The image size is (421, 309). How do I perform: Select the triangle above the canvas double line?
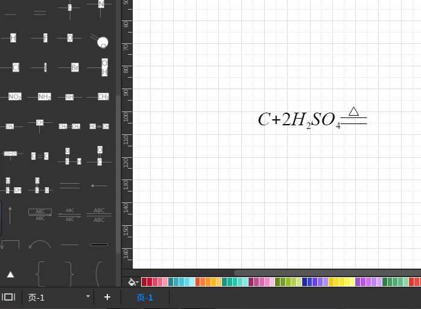click(x=353, y=111)
